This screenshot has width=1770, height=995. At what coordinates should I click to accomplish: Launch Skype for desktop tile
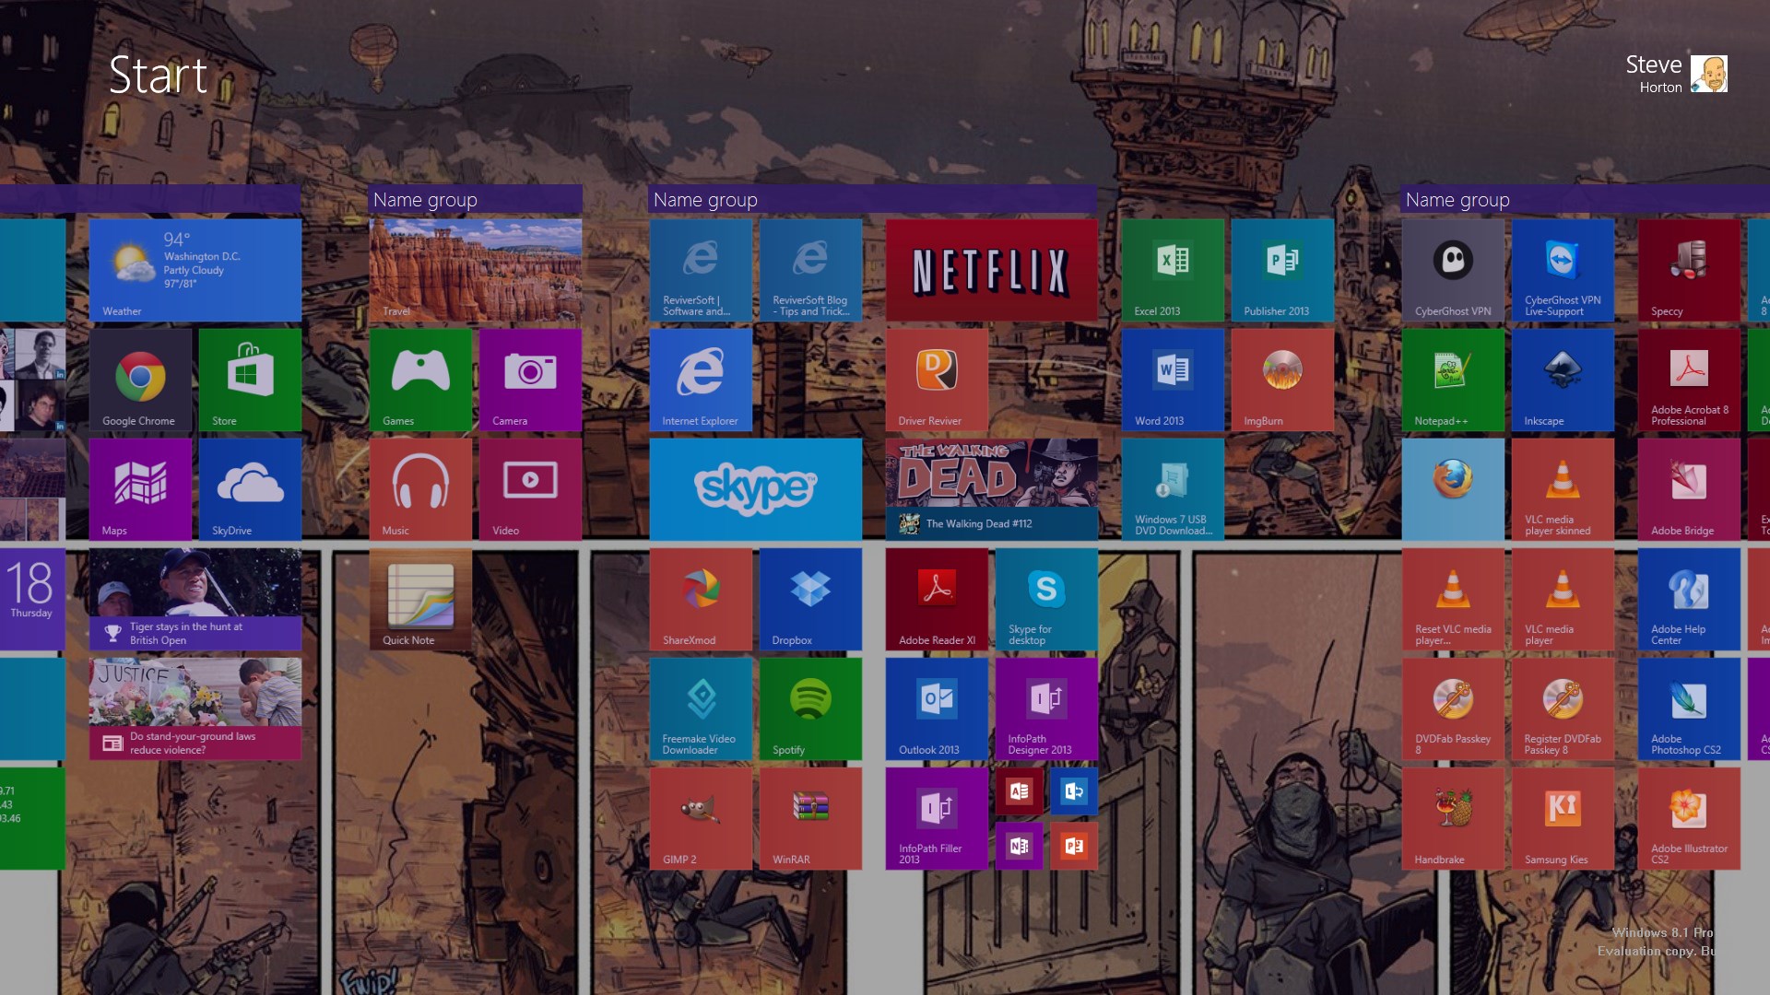[x=1046, y=599]
